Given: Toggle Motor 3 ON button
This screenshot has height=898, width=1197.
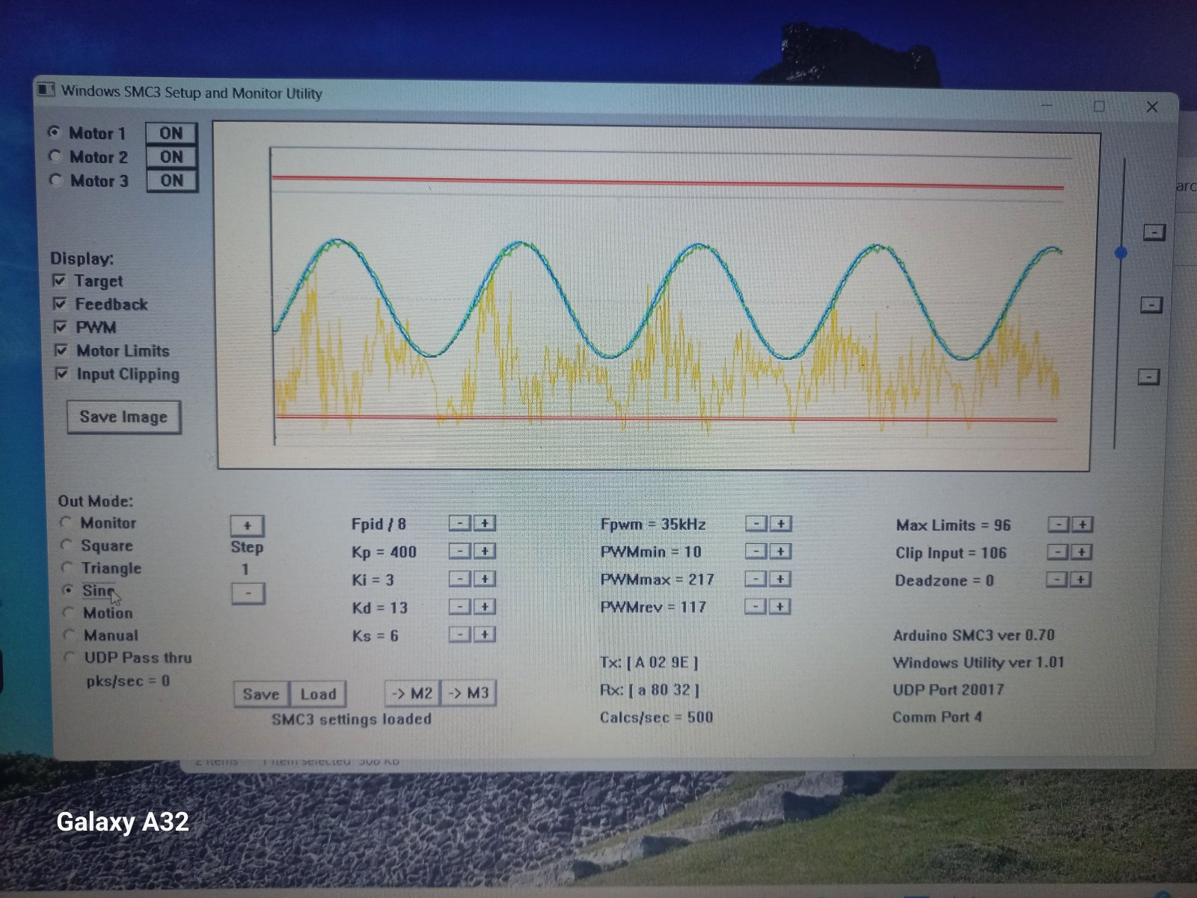Looking at the screenshot, I should [172, 180].
